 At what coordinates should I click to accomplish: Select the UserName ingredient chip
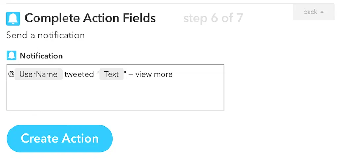[x=38, y=74]
